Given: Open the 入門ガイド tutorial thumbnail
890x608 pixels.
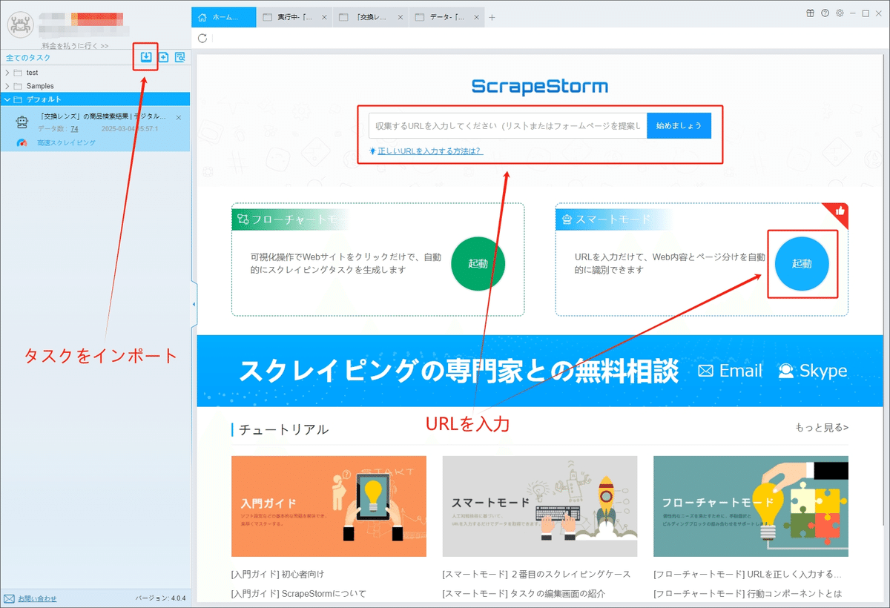Looking at the screenshot, I should pos(329,506).
